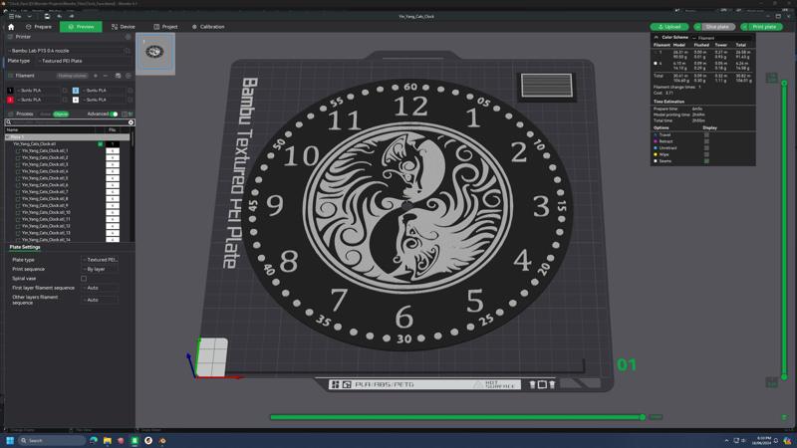Click the Print plate button
This screenshot has height=448, width=797.
tap(764, 27)
